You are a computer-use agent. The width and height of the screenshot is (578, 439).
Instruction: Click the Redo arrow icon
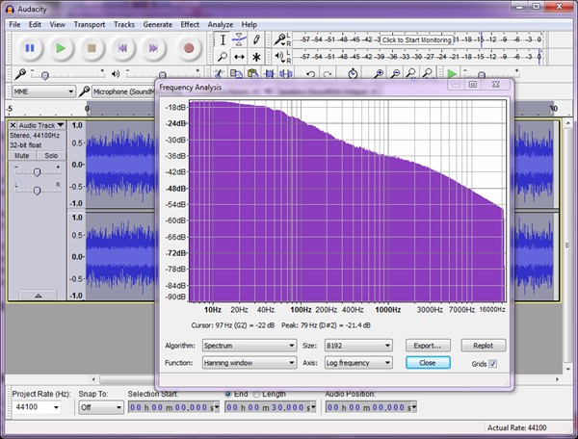click(328, 74)
